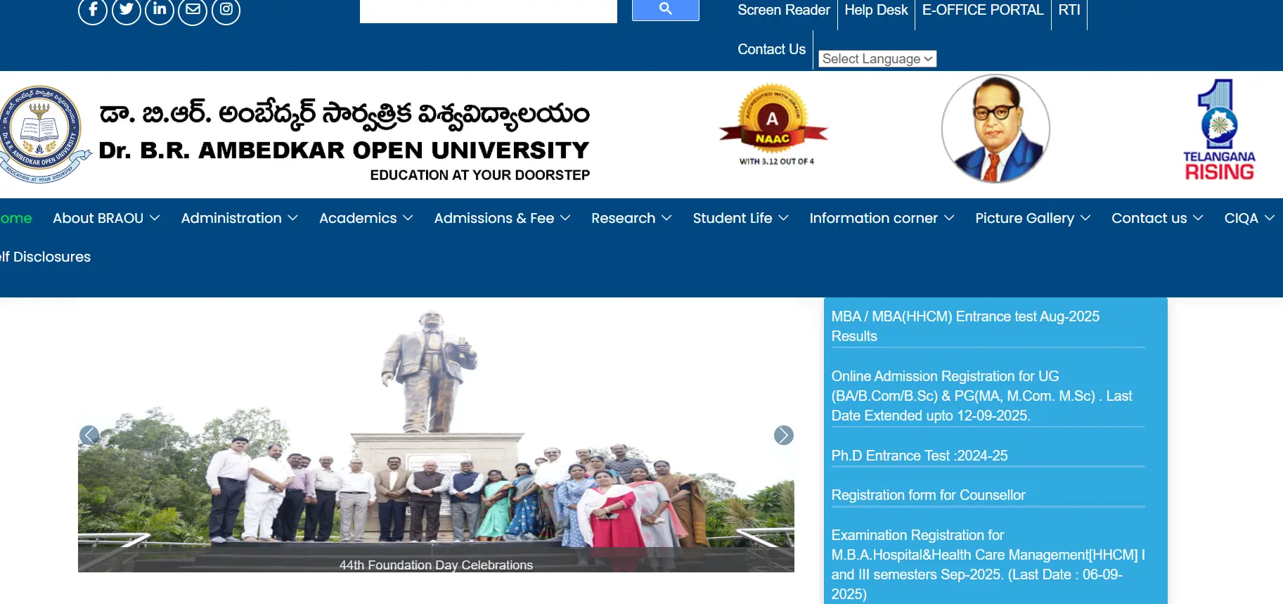Screen dimensions: 1283x604
Task: Go to previous slide with left arrow
Action: (x=89, y=435)
